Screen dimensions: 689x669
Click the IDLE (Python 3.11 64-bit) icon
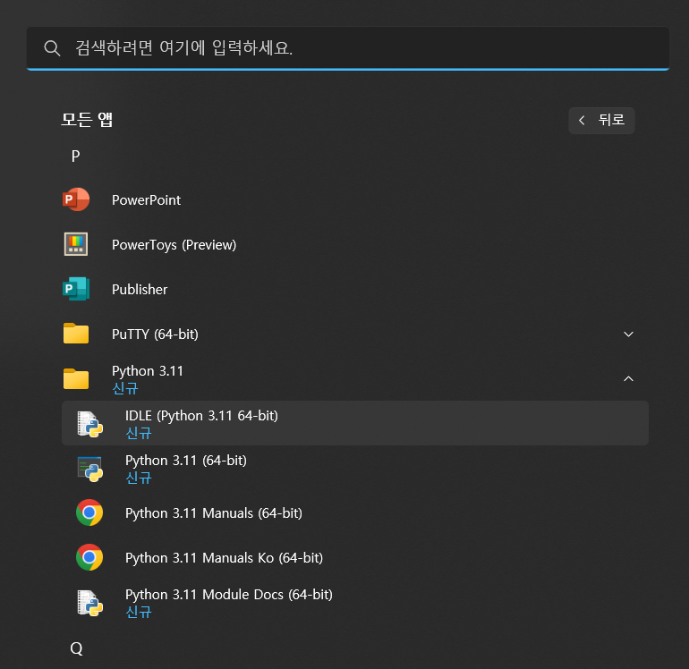tap(90, 424)
